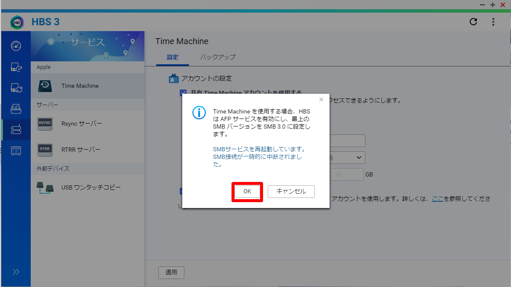Click the アカウントの設定 section icon
Image resolution: width=511 pixels, height=287 pixels.
pyautogui.click(x=174, y=78)
